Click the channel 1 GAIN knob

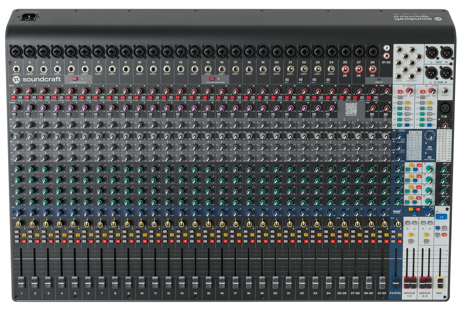tap(15, 91)
